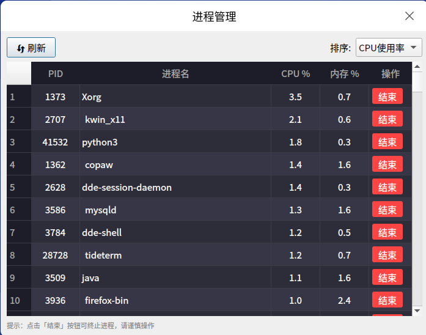Click the scrollbar down arrow
Image resolution: width=426 pixels, height=335 pixels.
(417, 311)
